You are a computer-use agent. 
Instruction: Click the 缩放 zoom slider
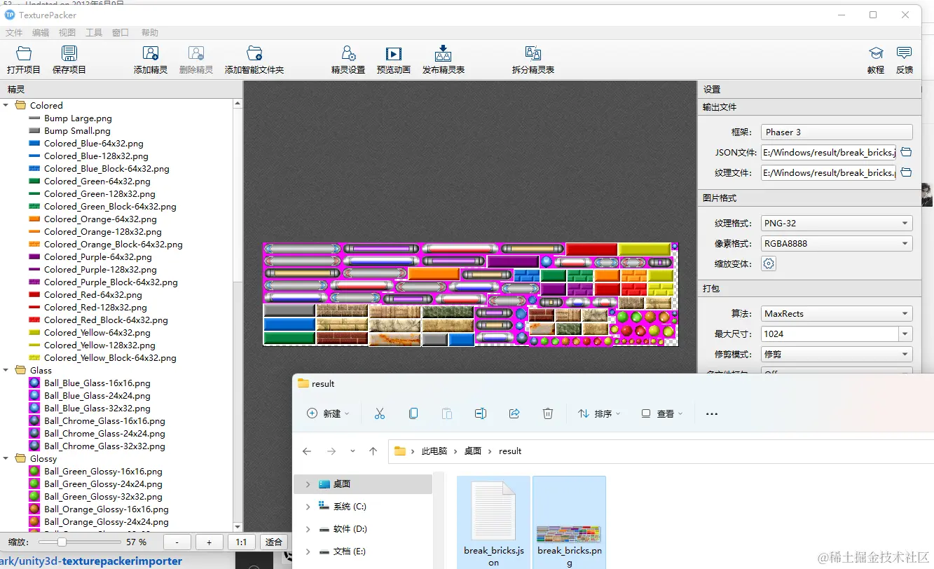[x=80, y=542]
